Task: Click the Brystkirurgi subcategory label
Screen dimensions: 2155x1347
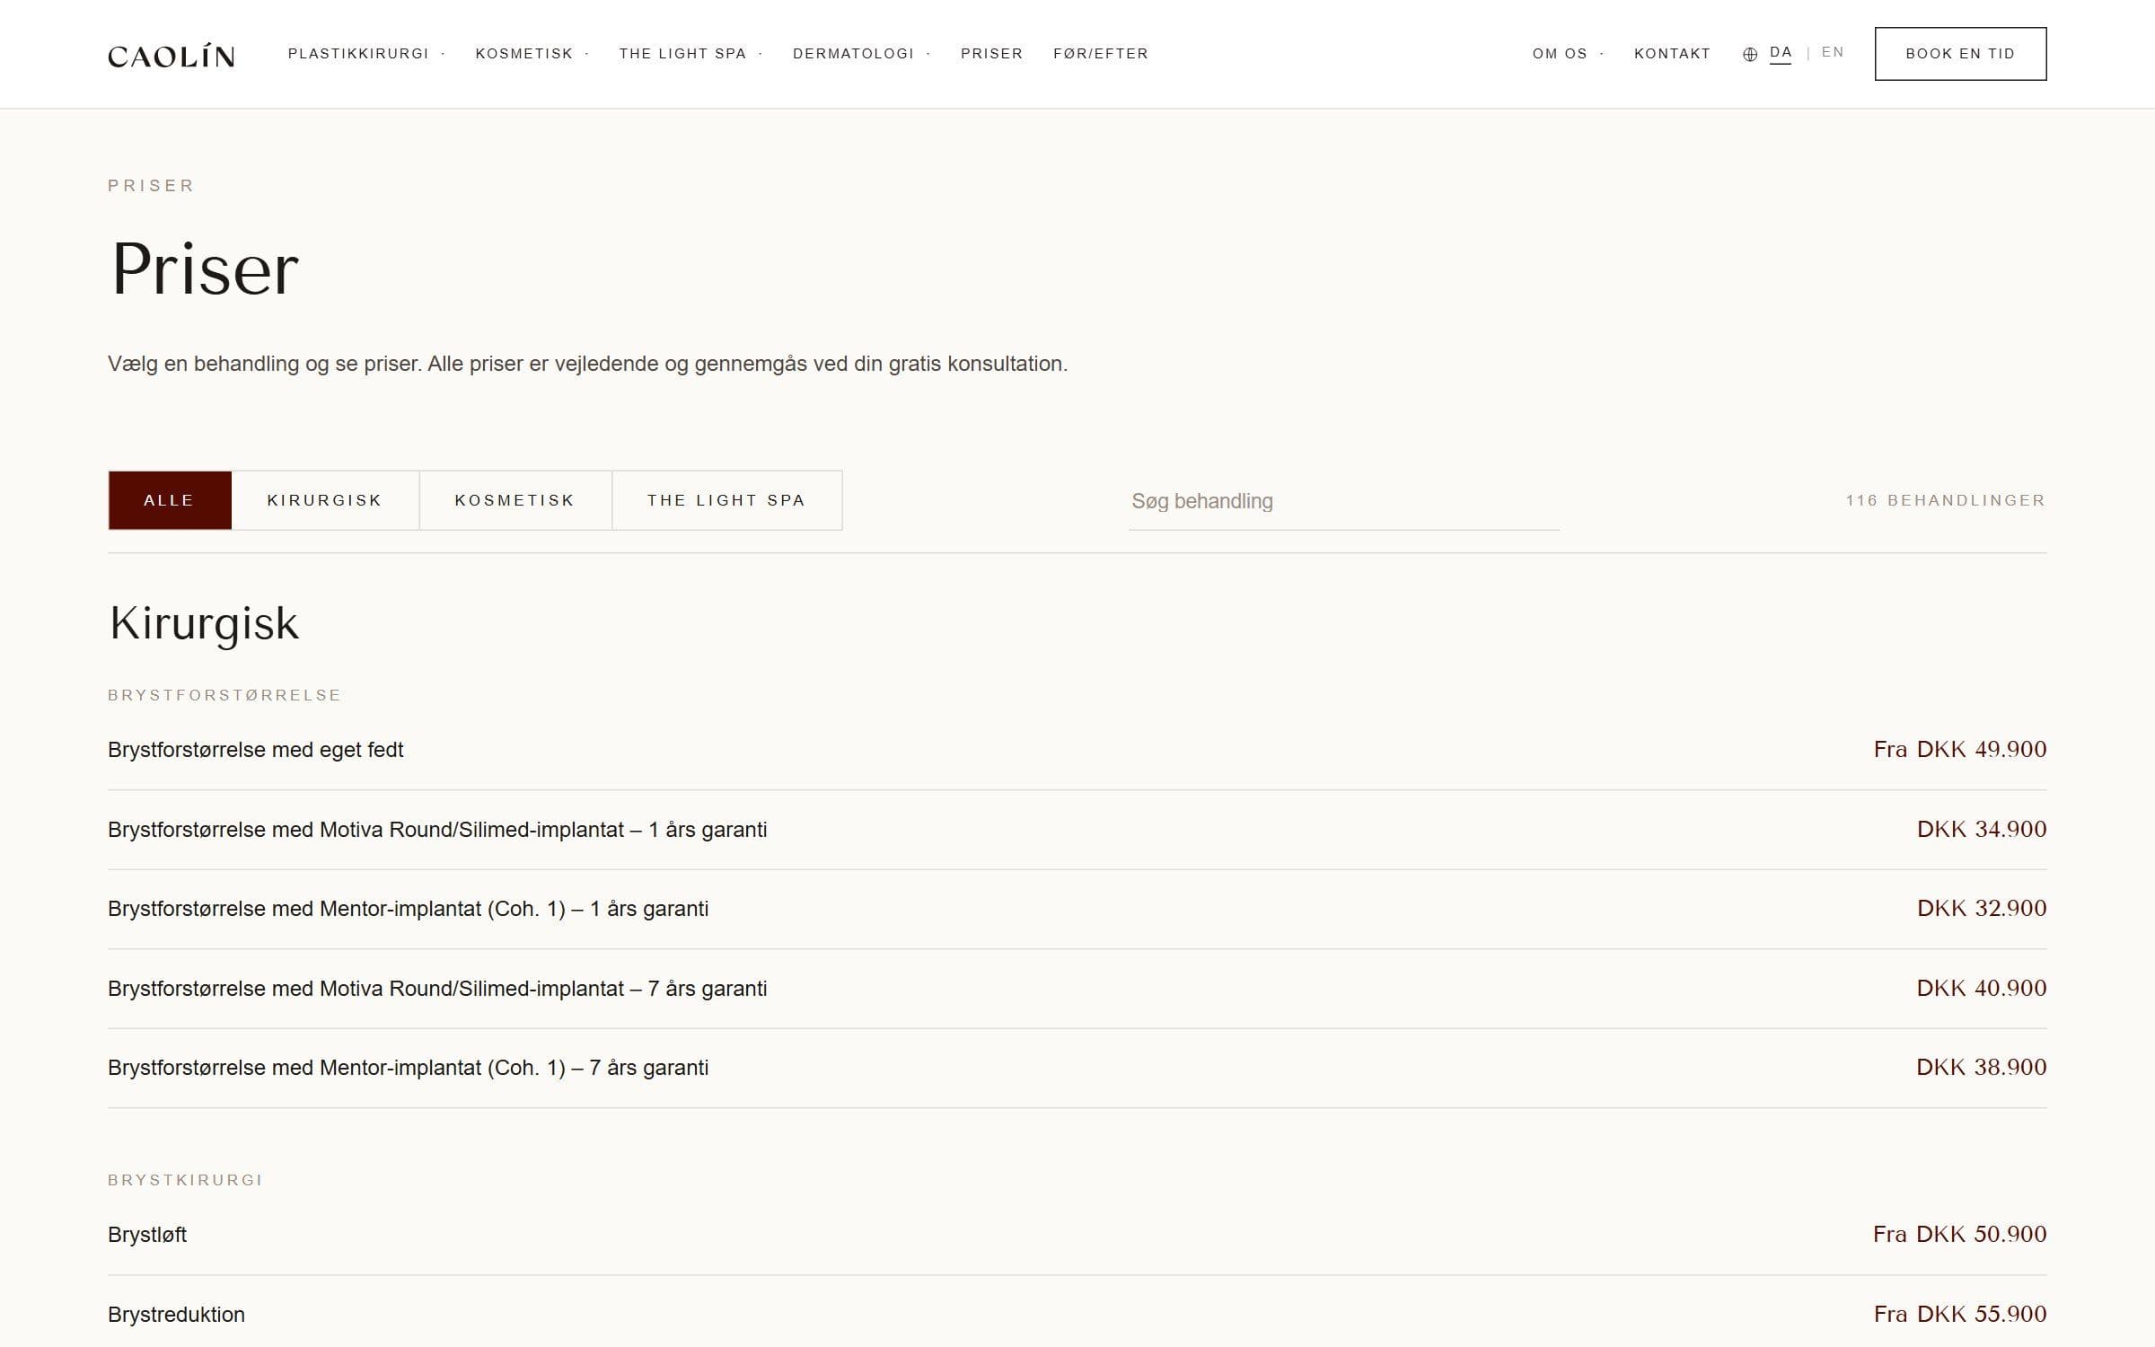Action: [185, 1180]
